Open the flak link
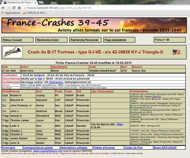The image size is (190, 158). (40, 79)
